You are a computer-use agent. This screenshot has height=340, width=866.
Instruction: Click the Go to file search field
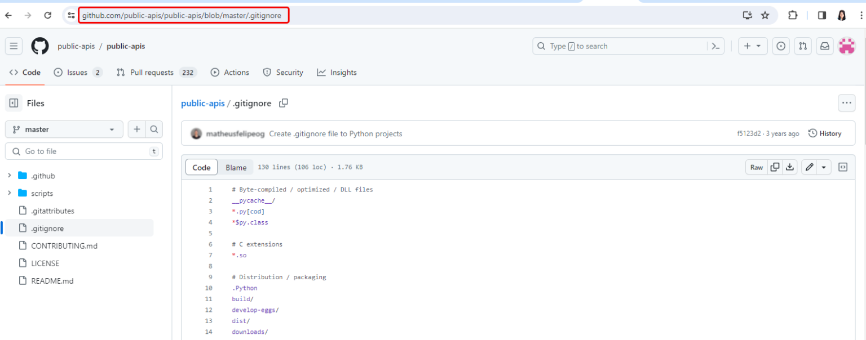83,151
